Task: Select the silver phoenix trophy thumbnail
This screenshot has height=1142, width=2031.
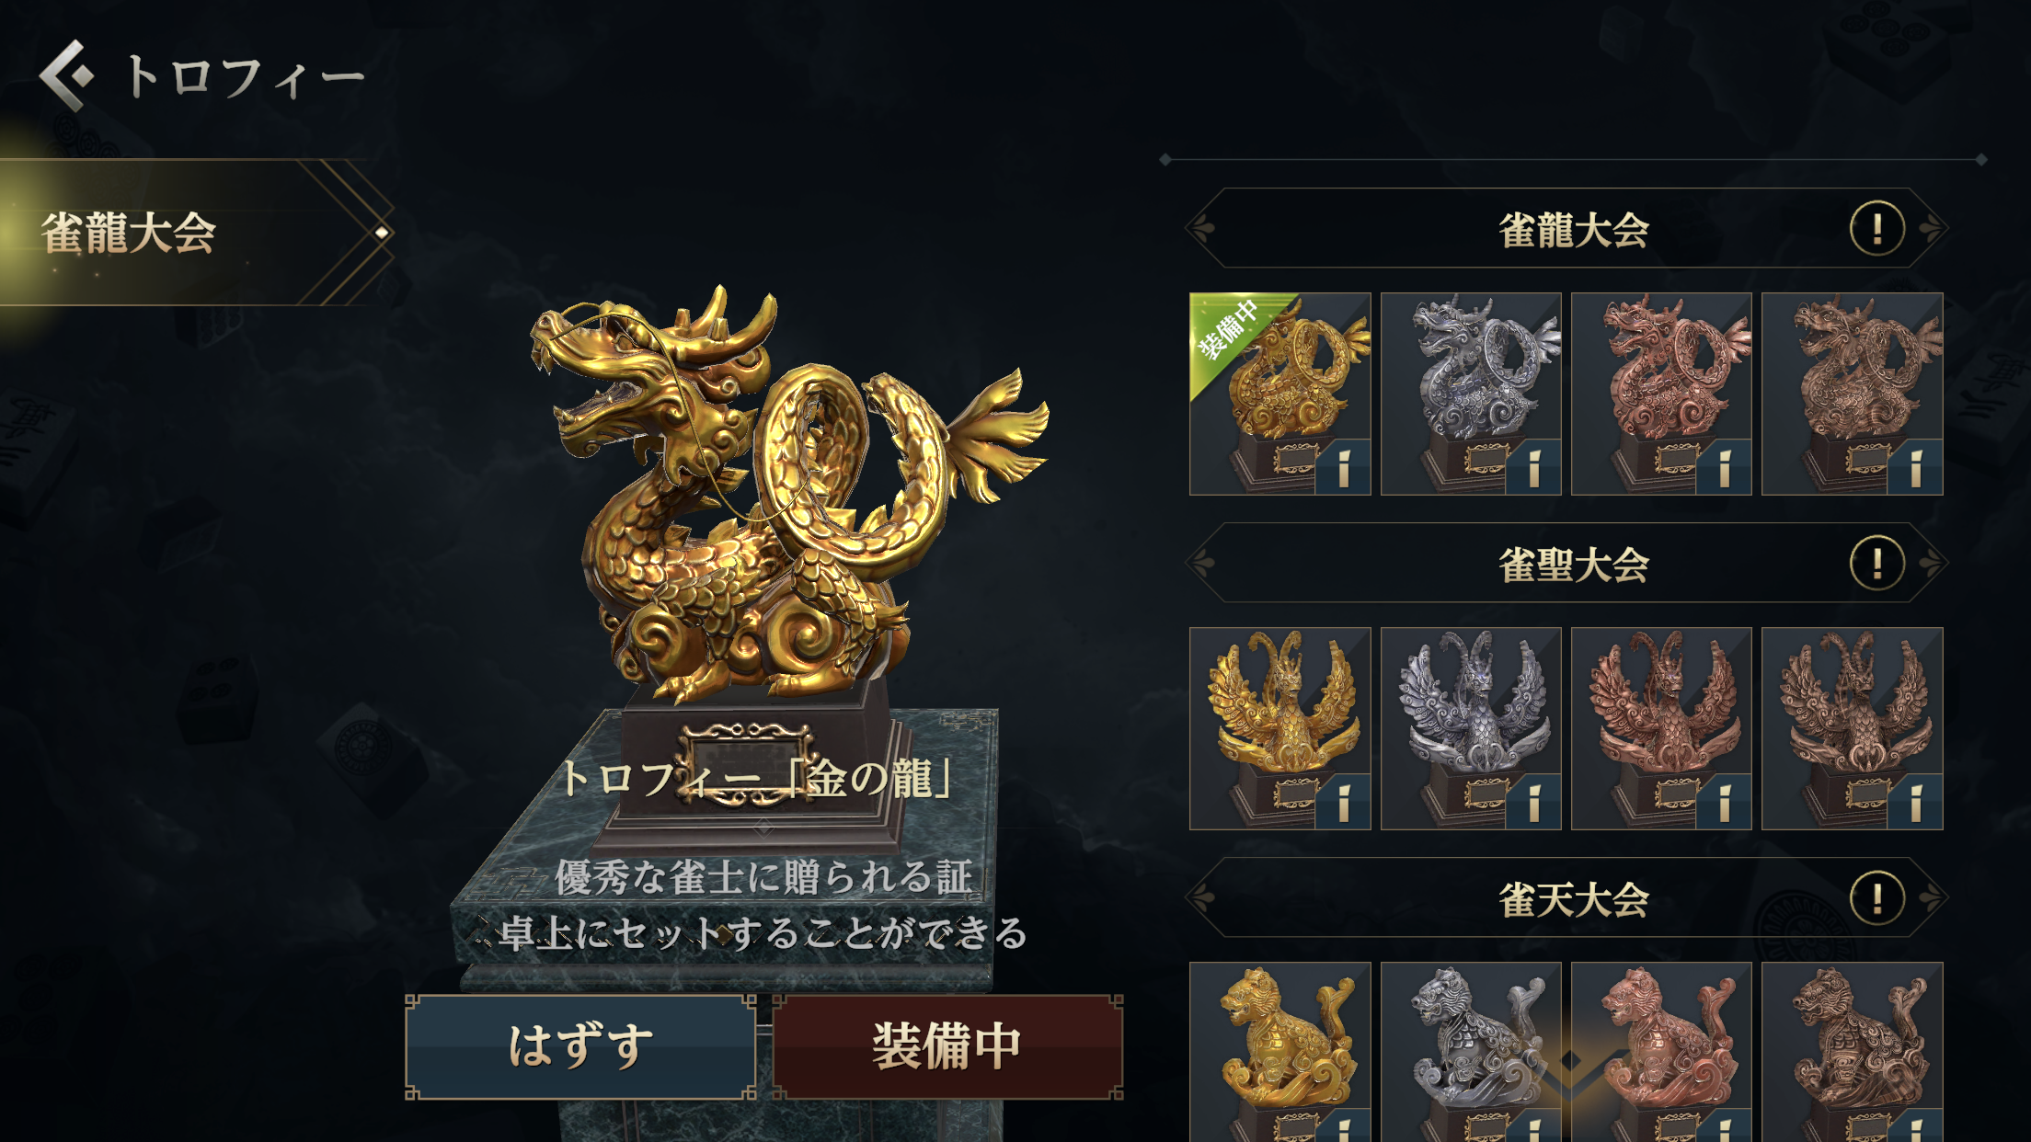Action: [x=1471, y=728]
